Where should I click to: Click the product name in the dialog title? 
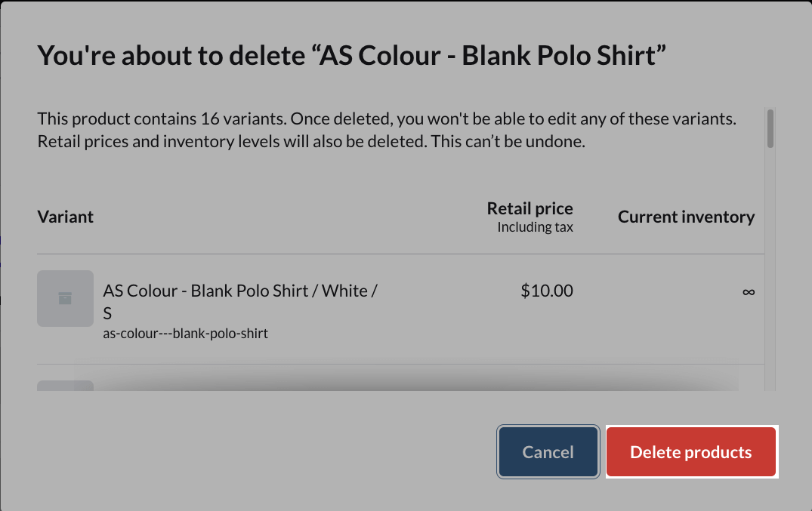[x=492, y=55]
